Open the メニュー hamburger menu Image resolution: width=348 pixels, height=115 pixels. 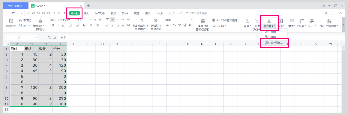point(15,13)
